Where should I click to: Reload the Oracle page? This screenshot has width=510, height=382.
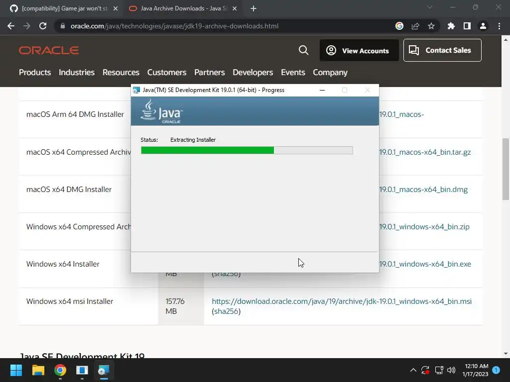(x=43, y=26)
